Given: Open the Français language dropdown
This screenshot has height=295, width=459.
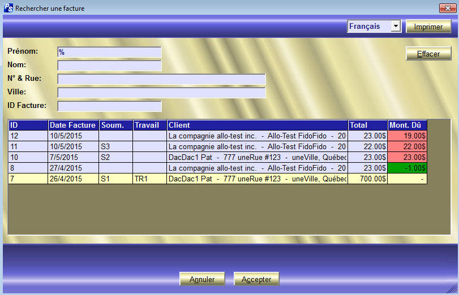Looking at the screenshot, I should coord(396,27).
